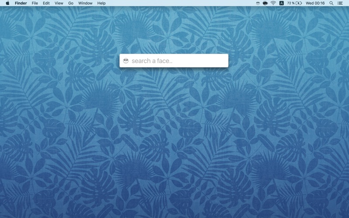Click the sunglasses face icon in the menu bar
Viewport: 349px width, 218px height.
click(x=258, y=3)
